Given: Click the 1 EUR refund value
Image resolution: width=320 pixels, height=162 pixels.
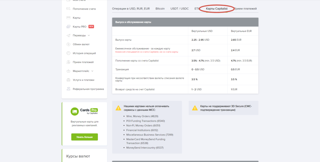Looking at the screenshot, I should 234,89.
